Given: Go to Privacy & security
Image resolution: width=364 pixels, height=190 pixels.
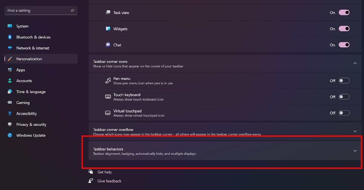Looking at the screenshot, I should [31, 124].
